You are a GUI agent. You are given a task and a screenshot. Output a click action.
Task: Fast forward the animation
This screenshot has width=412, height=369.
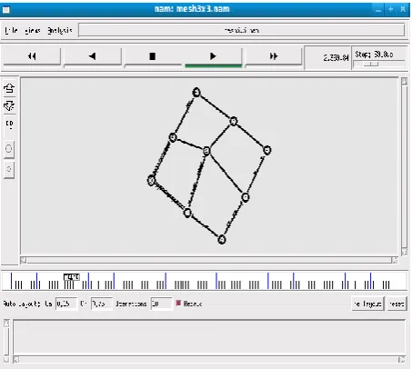(x=274, y=56)
